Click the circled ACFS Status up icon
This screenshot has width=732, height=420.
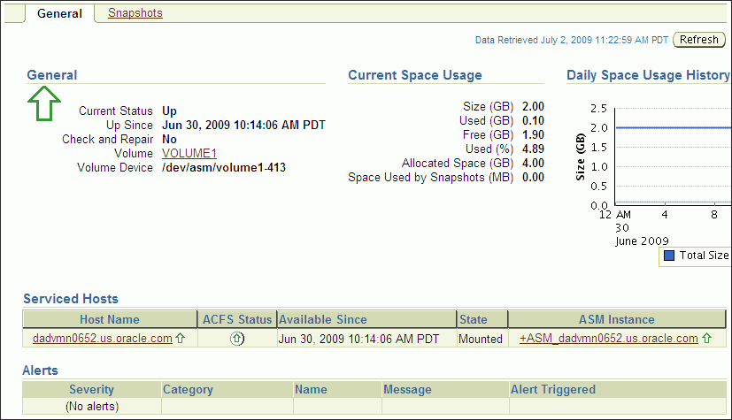[237, 339]
